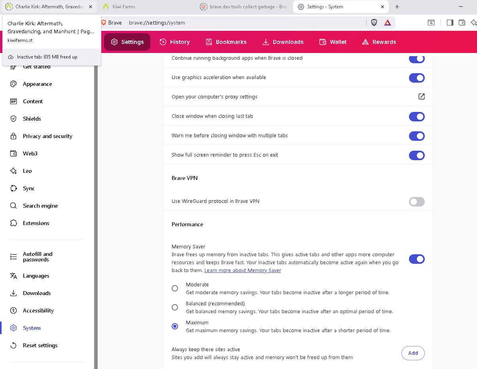
Task: Switch to the Kiwi Farms browser tab
Action: pyautogui.click(x=146, y=7)
